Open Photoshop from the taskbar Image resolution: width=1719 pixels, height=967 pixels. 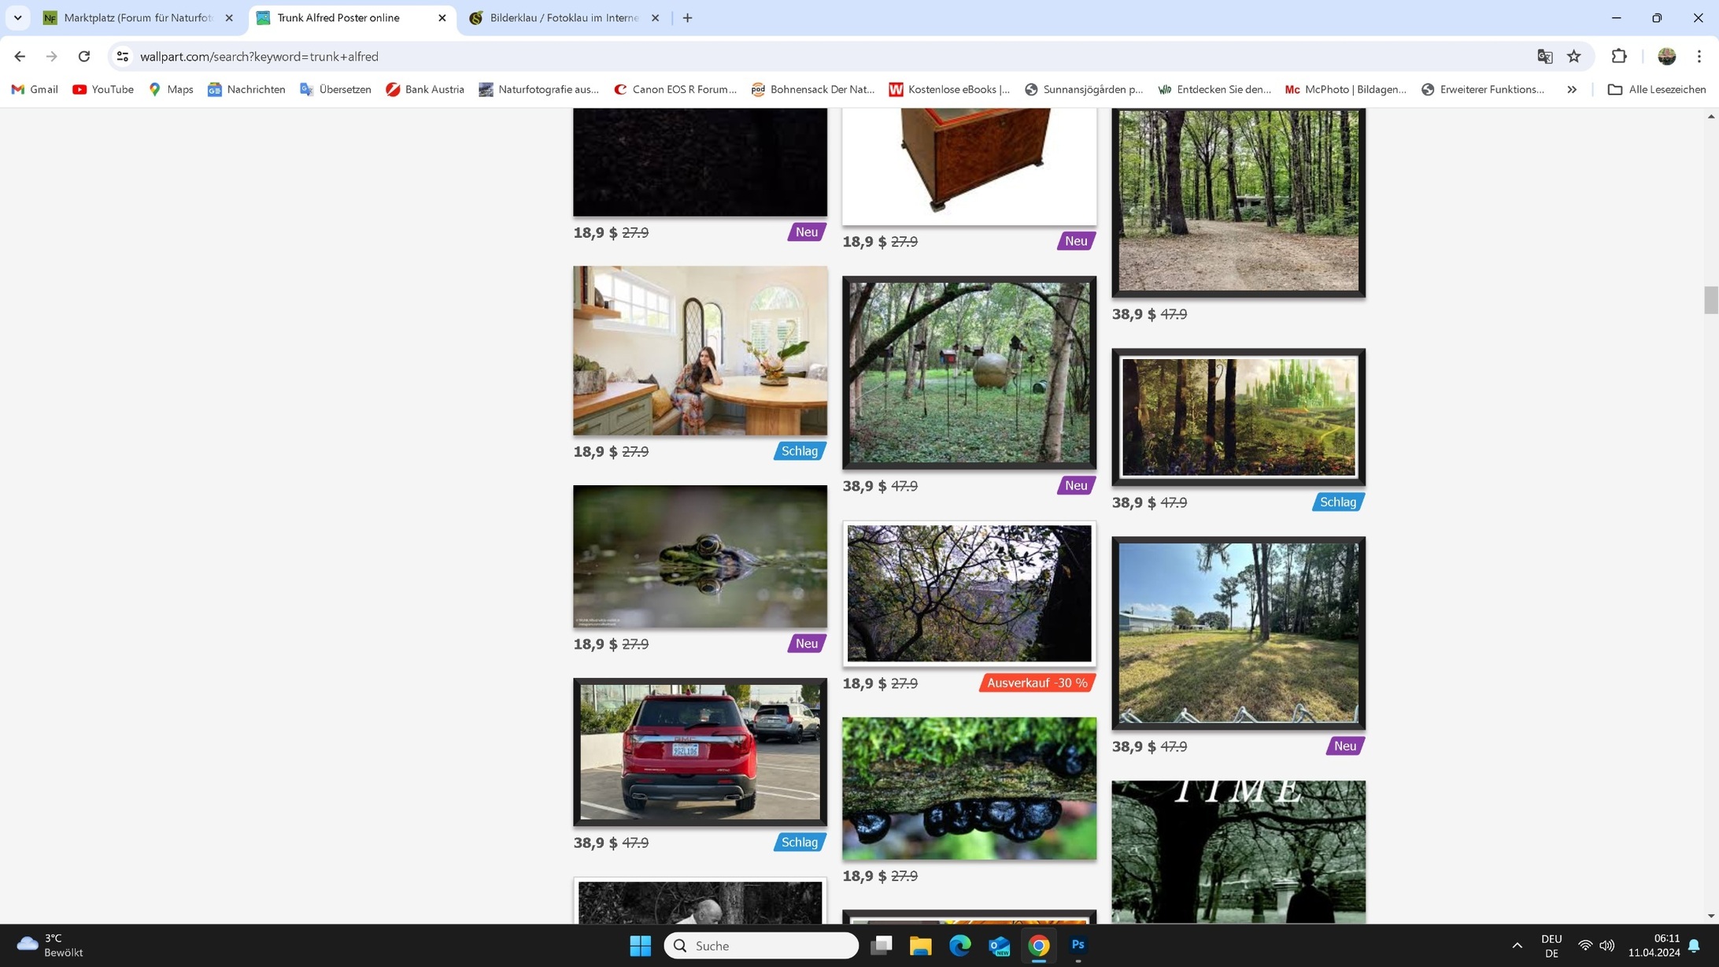coord(1078,944)
